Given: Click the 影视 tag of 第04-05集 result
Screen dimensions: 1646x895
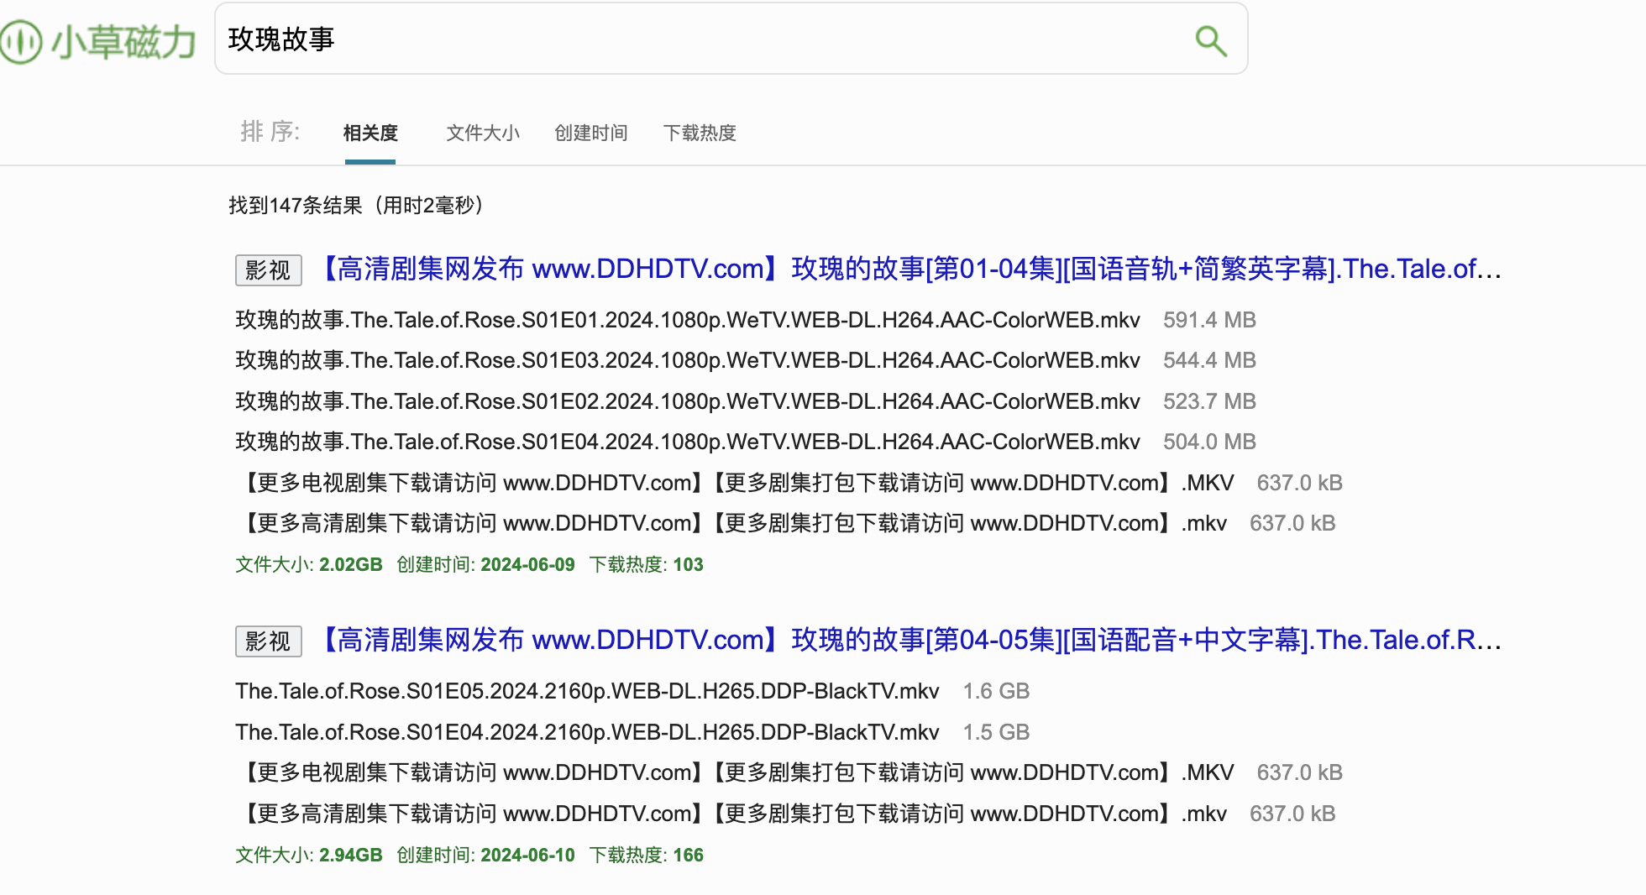Looking at the screenshot, I should point(268,641).
